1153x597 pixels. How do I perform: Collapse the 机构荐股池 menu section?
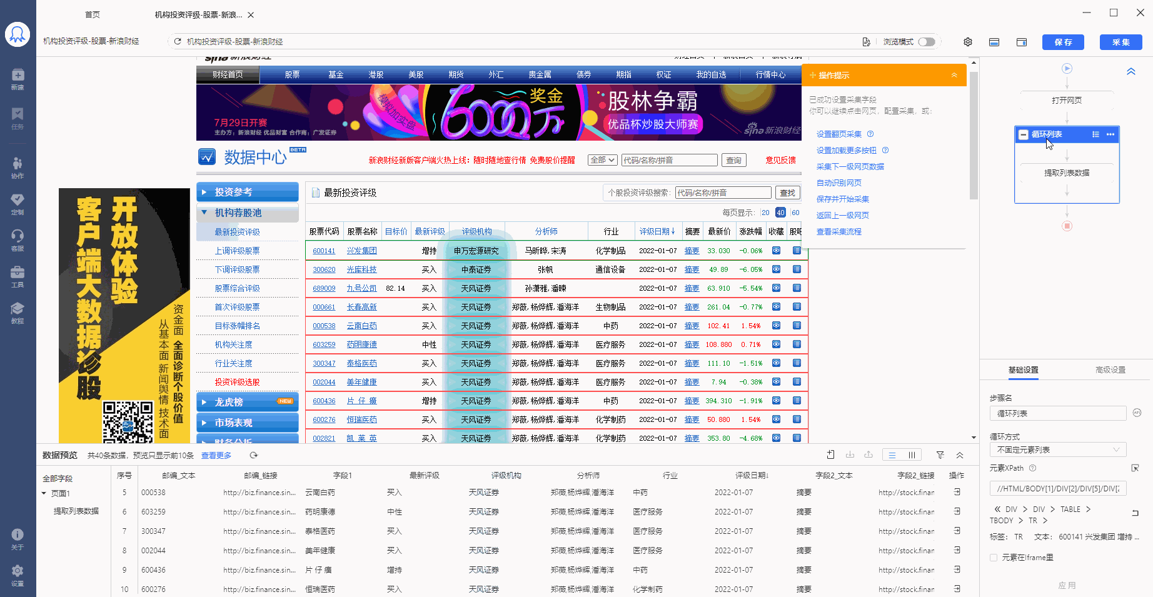click(x=248, y=213)
